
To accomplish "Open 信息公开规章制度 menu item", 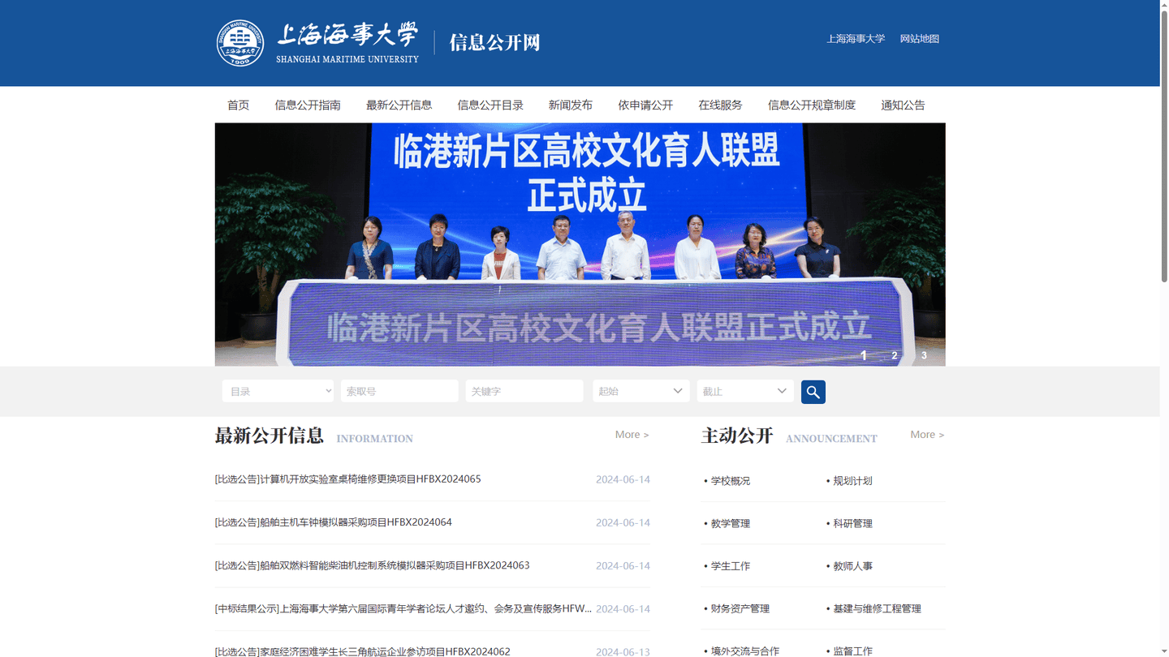I will (812, 105).
